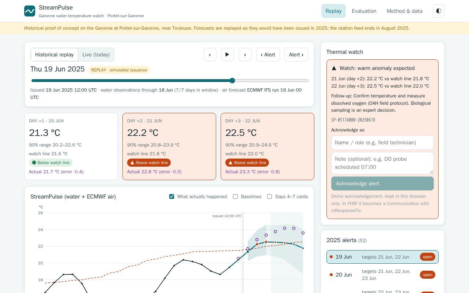Click the issued 12:00 UTC chart marker

(227, 216)
